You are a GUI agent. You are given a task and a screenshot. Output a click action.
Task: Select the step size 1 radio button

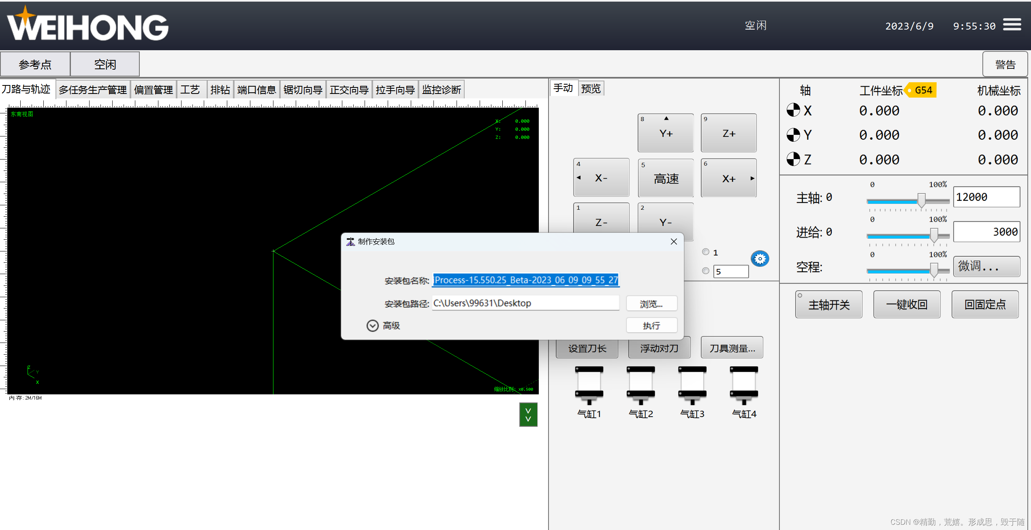(x=706, y=252)
